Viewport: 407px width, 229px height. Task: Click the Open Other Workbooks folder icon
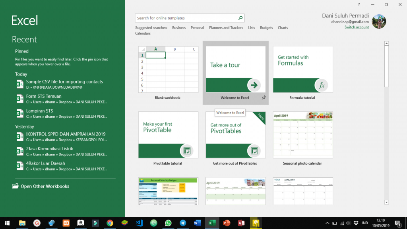16,186
